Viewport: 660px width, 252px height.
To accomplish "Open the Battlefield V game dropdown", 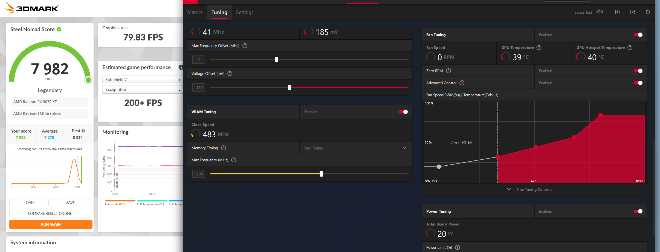I will tap(143, 80).
